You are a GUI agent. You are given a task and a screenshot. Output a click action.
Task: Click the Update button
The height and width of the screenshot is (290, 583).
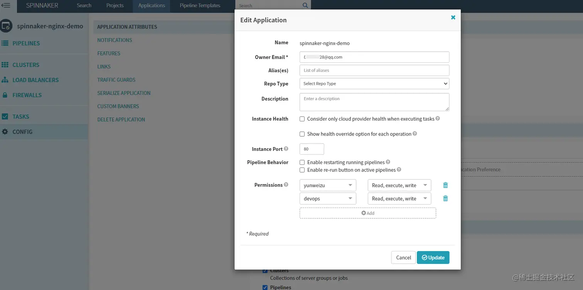(x=433, y=257)
